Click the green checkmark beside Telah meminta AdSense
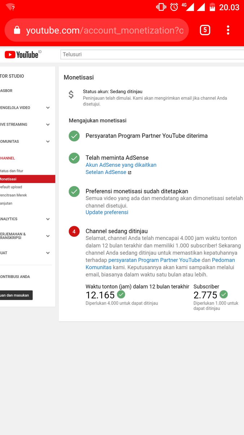The height and width of the screenshot is (435, 244). pos(74,158)
